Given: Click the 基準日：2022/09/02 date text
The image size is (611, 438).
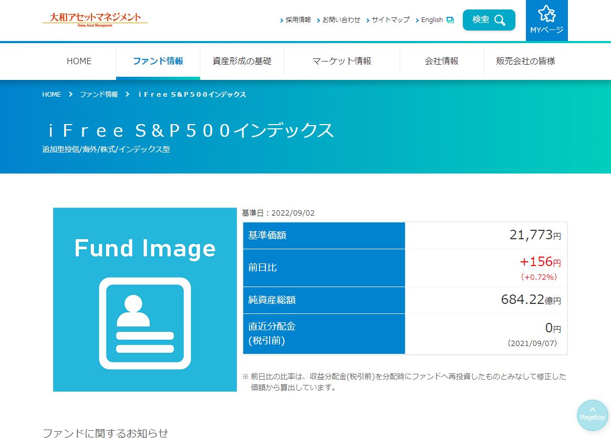Looking at the screenshot, I should 278,213.
